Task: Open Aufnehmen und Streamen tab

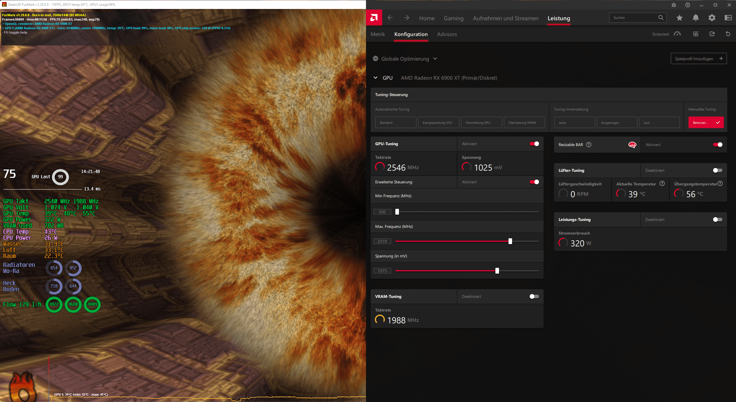Action: click(505, 18)
